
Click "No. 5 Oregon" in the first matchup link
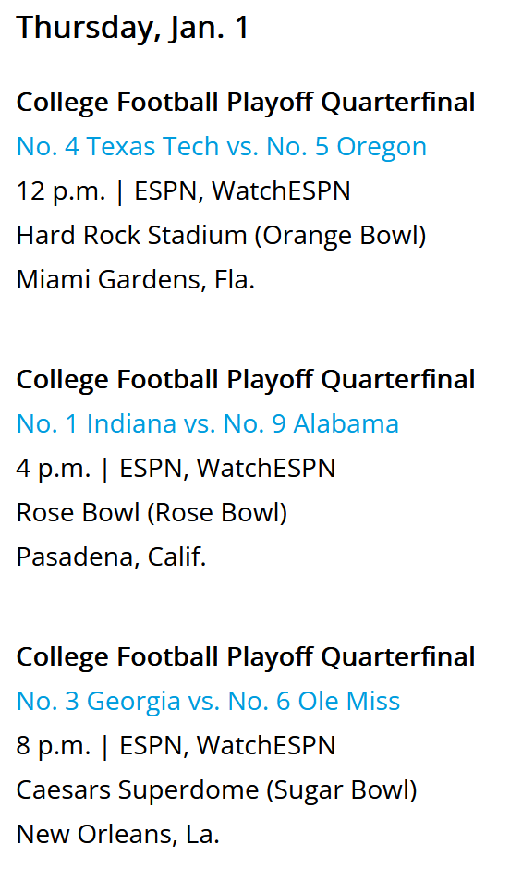pyautogui.click(x=346, y=147)
